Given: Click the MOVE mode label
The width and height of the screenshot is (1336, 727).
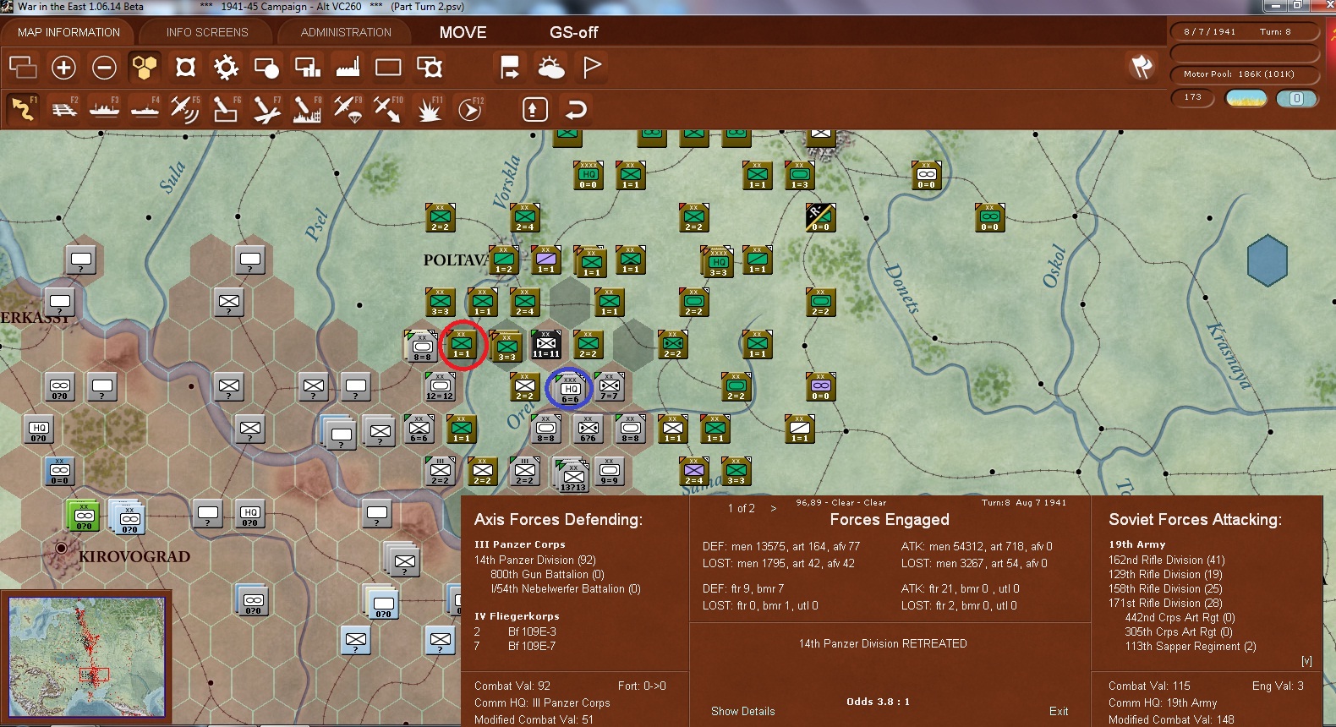Looking at the screenshot, I should pos(463,32).
